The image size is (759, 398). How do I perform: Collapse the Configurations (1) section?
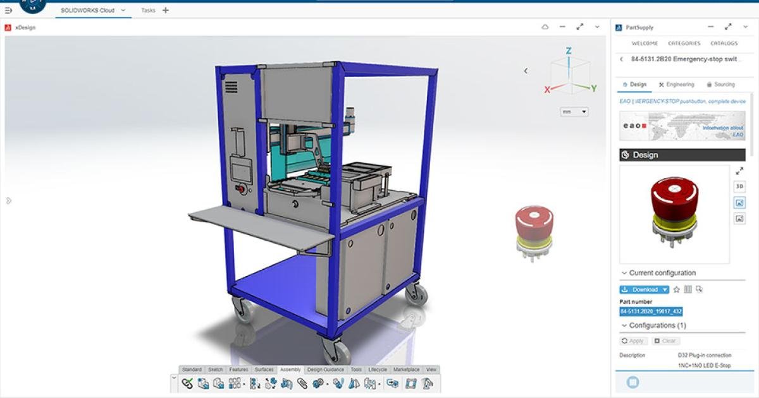tap(623, 325)
